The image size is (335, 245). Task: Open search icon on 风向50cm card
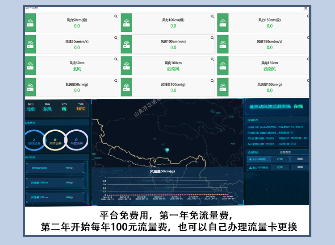pos(116,59)
